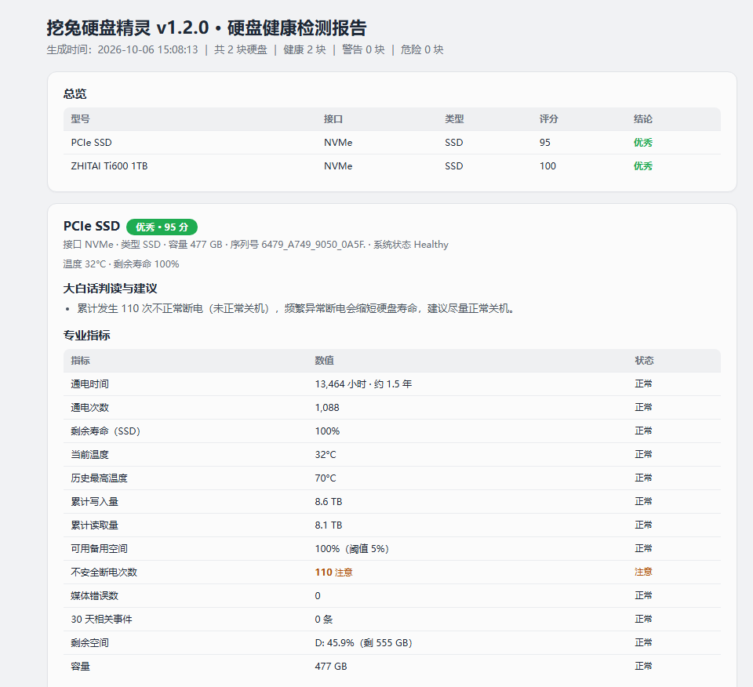753x687 pixels.
Task: Click value 13,464 小时 · 约 1.5 年
Action: (x=363, y=384)
